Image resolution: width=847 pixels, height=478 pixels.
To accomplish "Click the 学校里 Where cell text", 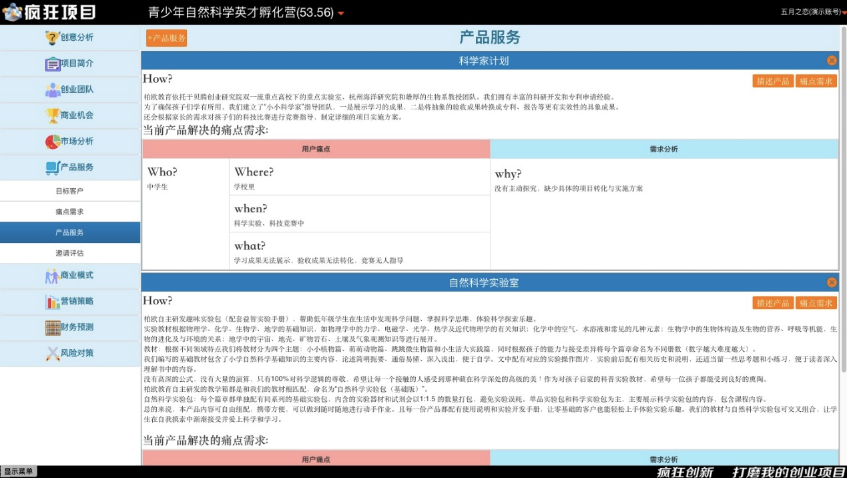I will (244, 187).
